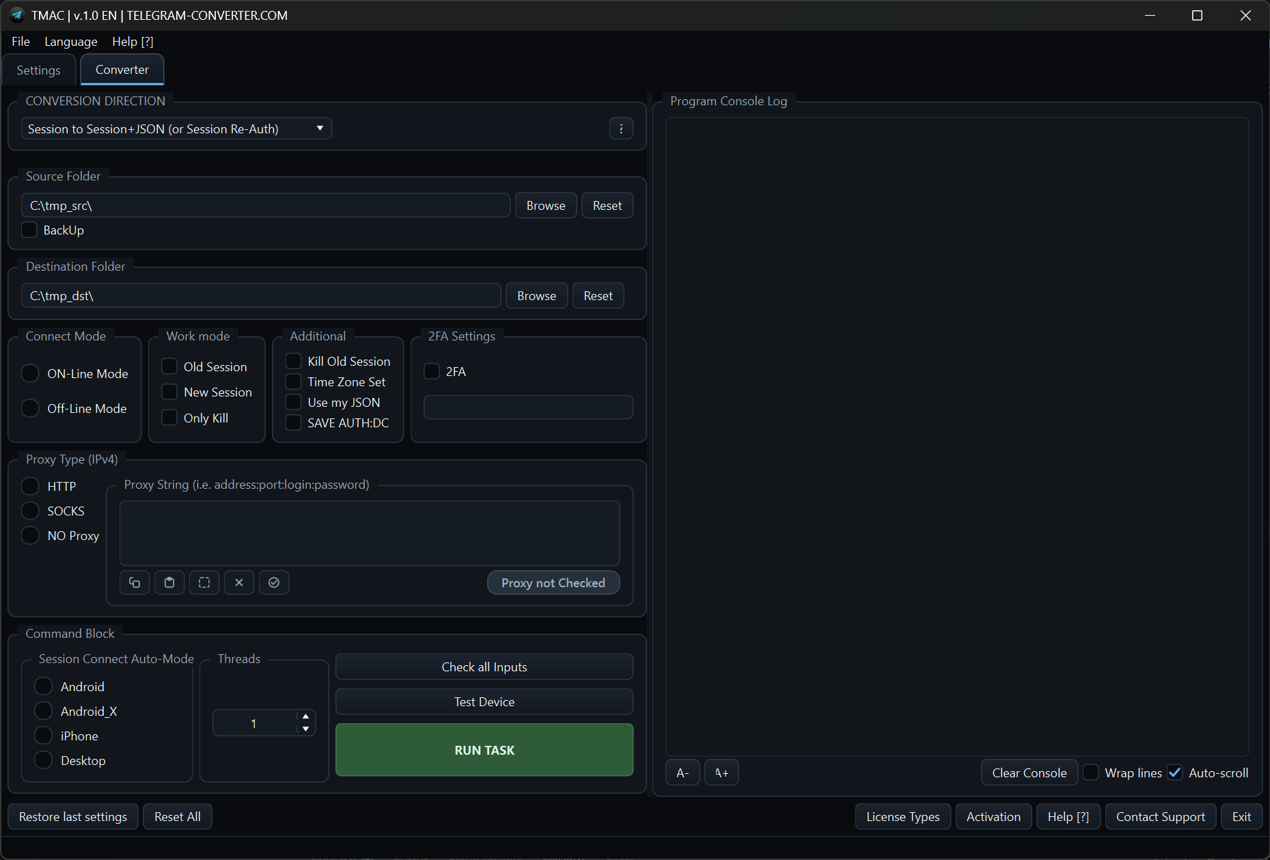
Task: Decrease console font size with A-
Action: point(682,773)
